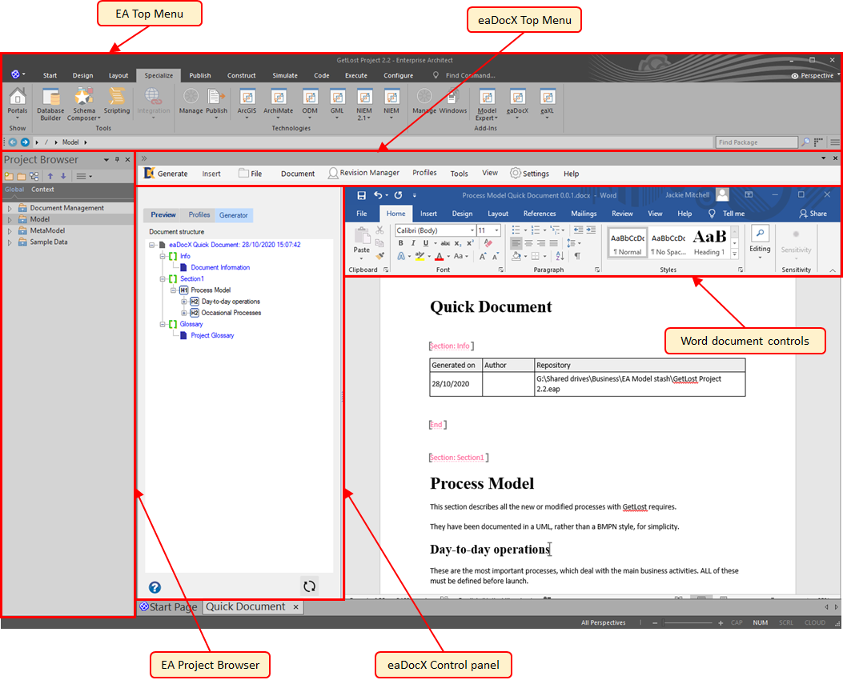Viewport: 843px width, 680px height.
Task: Pick text highlight color in Word
Action: click(x=419, y=256)
